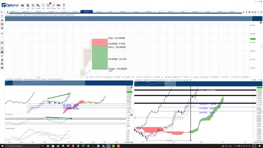This screenshot has width=263, height=148.
Task: Toggle the price-scale lock on top chart
Action: point(261,23)
